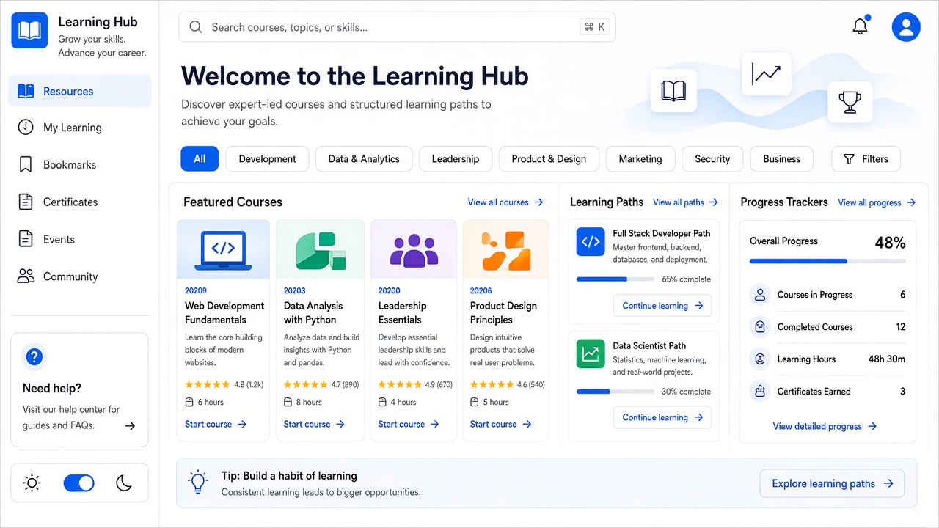
Task: Click the lightbulb tip icon
Action: tap(198, 483)
